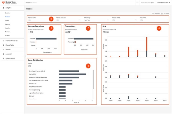Screen dimensions: 172x114
Task: Open the Time Range dropdown
Action: 95,20
